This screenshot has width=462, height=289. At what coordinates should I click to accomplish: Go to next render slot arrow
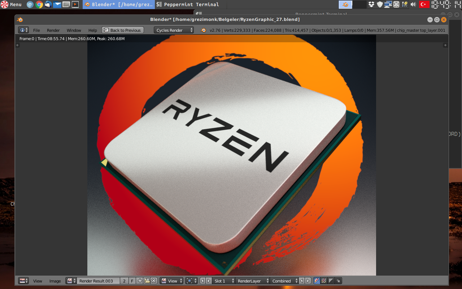tap(208, 281)
